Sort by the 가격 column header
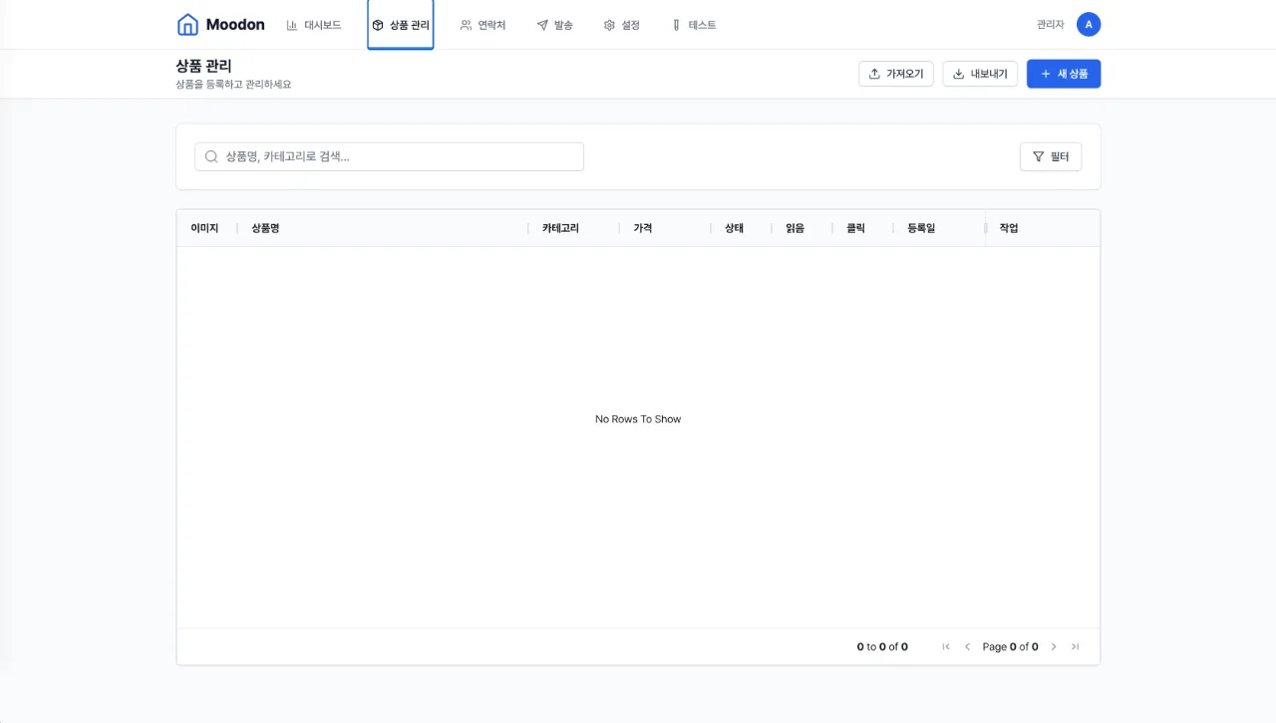 643,228
